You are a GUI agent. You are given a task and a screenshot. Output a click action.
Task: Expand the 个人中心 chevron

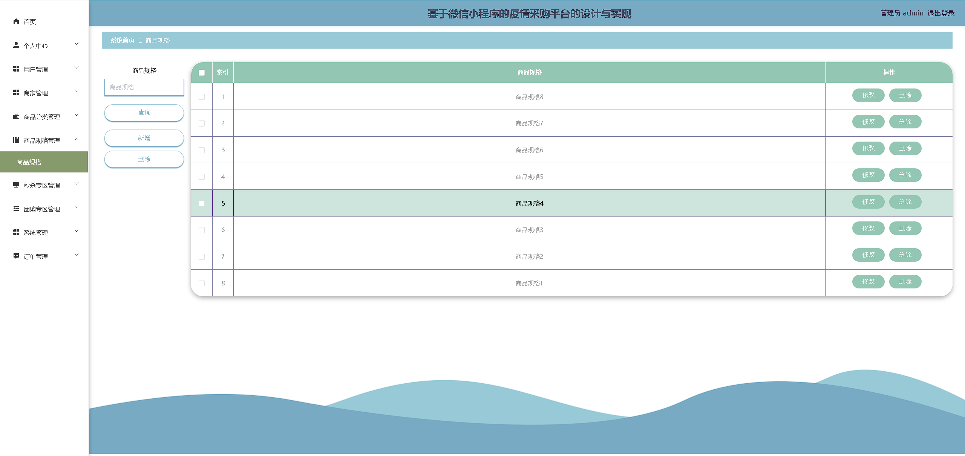[x=77, y=44]
